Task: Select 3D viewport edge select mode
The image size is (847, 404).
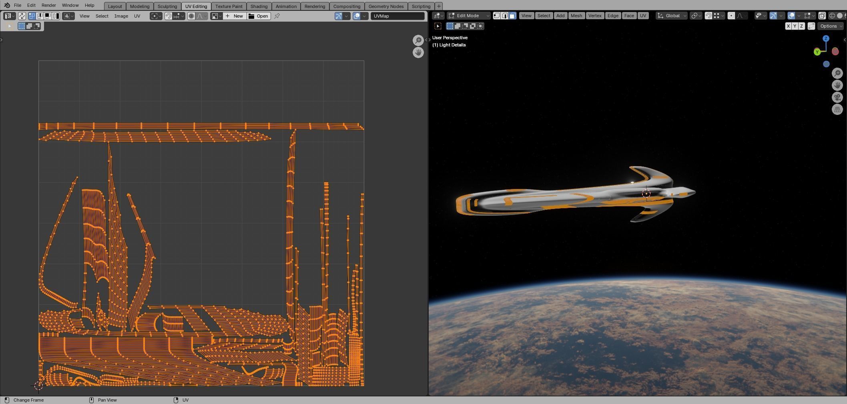Action: click(x=505, y=16)
